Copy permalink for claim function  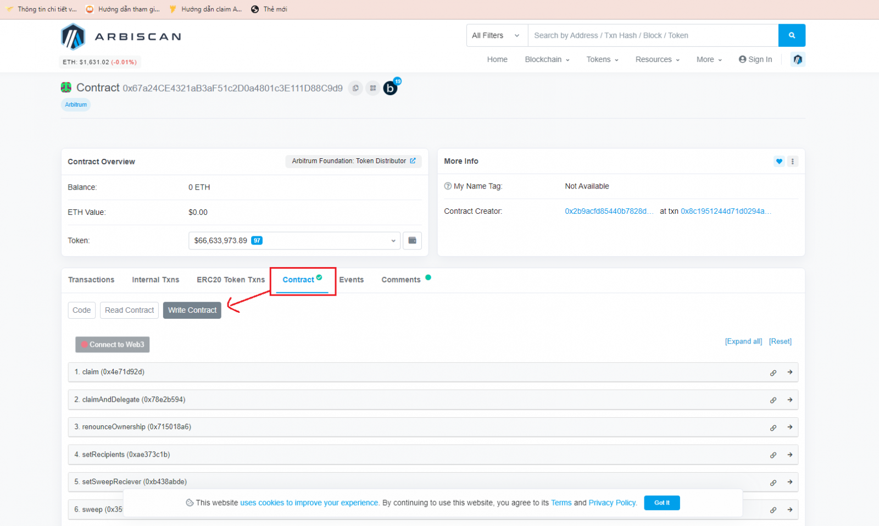[773, 373]
